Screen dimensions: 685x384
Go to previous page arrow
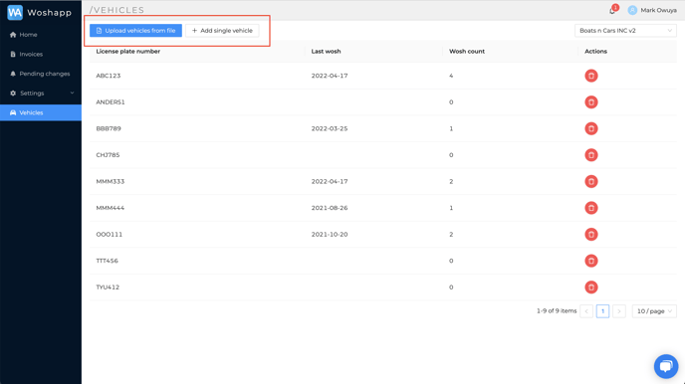pos(586,311)
